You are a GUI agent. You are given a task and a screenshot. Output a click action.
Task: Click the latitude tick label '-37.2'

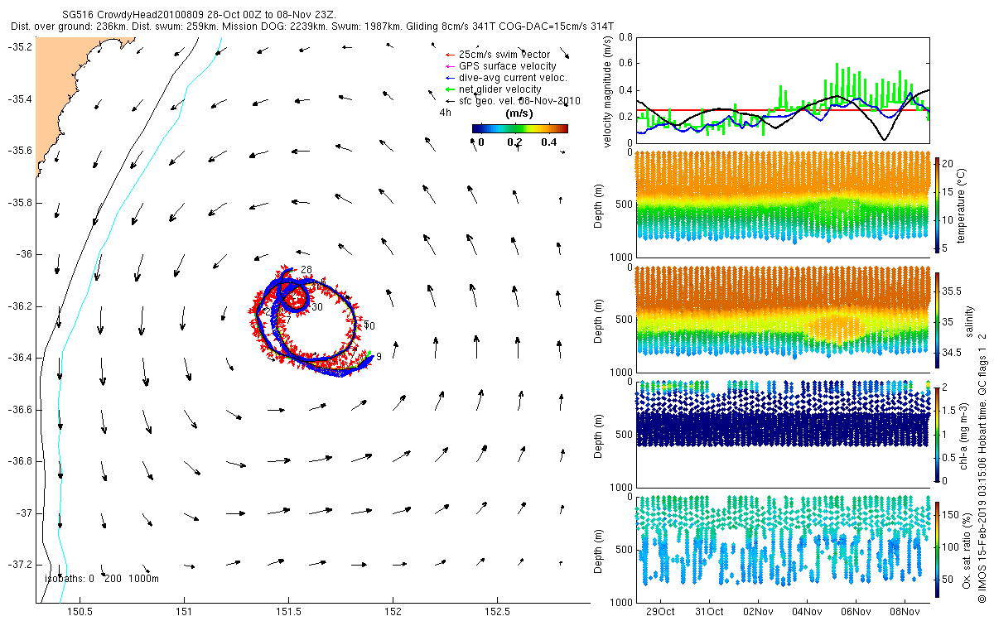click(x=20, y=565)
